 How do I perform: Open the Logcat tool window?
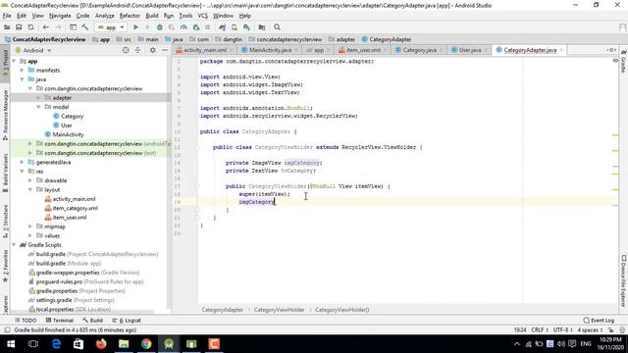tap(127, 321)
